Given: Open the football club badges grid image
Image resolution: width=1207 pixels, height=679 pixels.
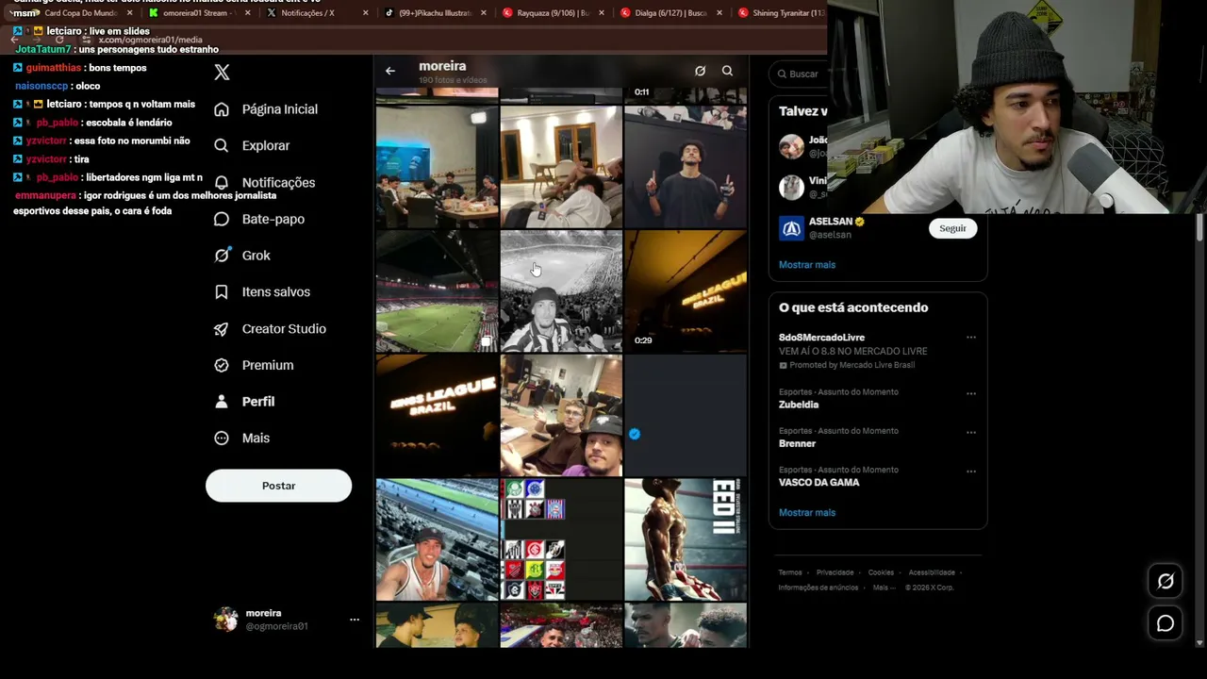Looking at the screenshot, I should [x=561, y=539].
